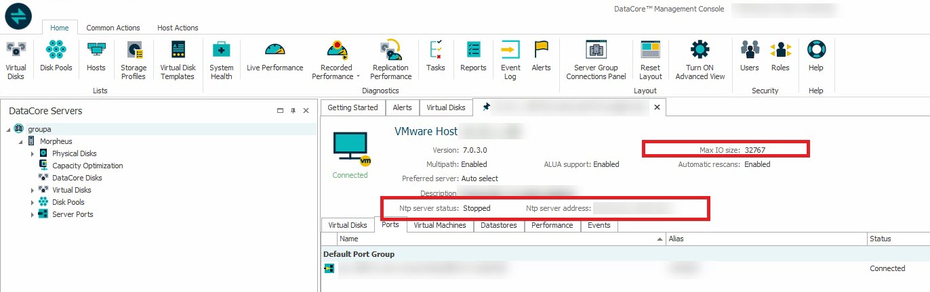The height and width of the screenshot is (292, 930).
Task: Pin the DataCore Servers panel
Action: [294, 111]
